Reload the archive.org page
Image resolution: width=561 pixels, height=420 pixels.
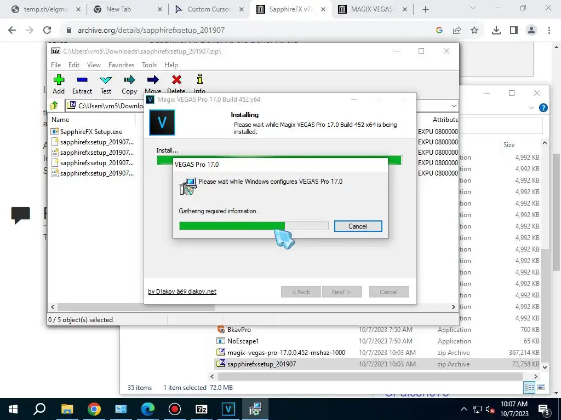(x=47, y=30)
